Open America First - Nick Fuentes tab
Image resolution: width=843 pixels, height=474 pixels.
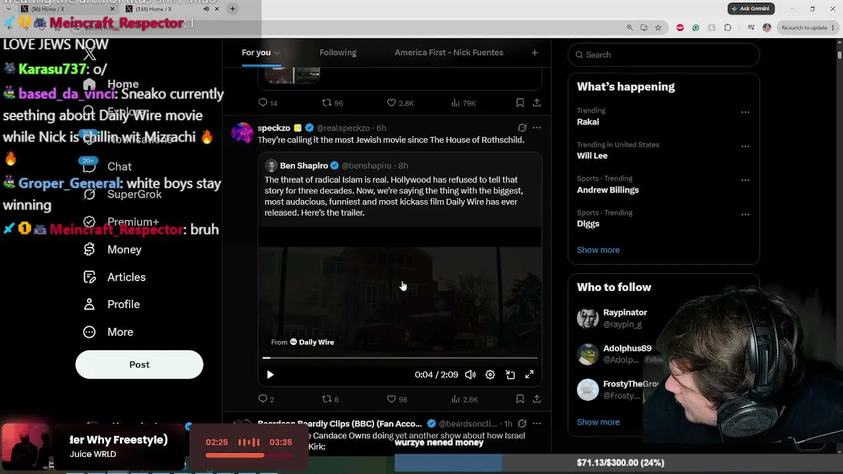449,53
